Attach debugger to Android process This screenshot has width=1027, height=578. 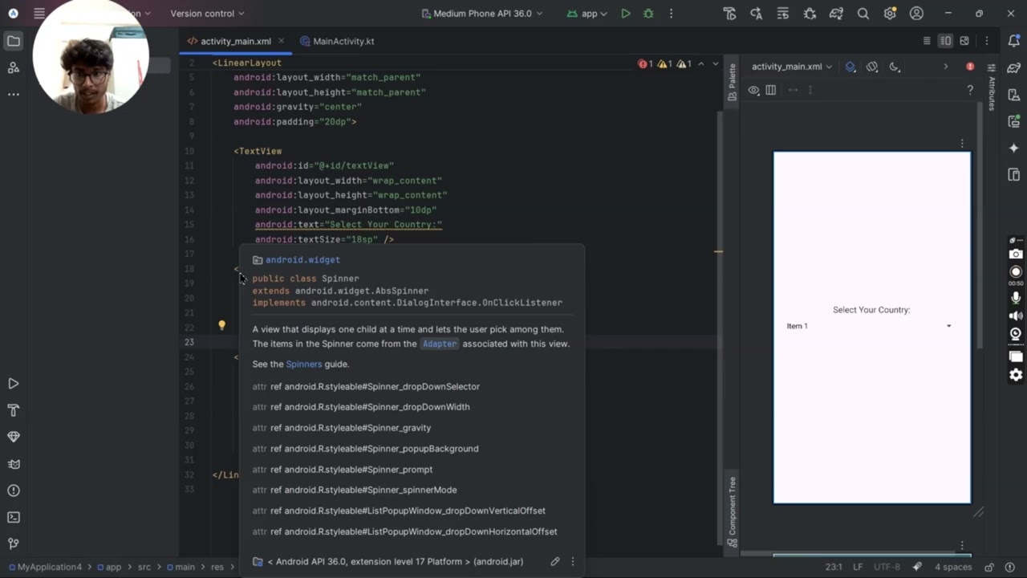[x=810, y=14]
